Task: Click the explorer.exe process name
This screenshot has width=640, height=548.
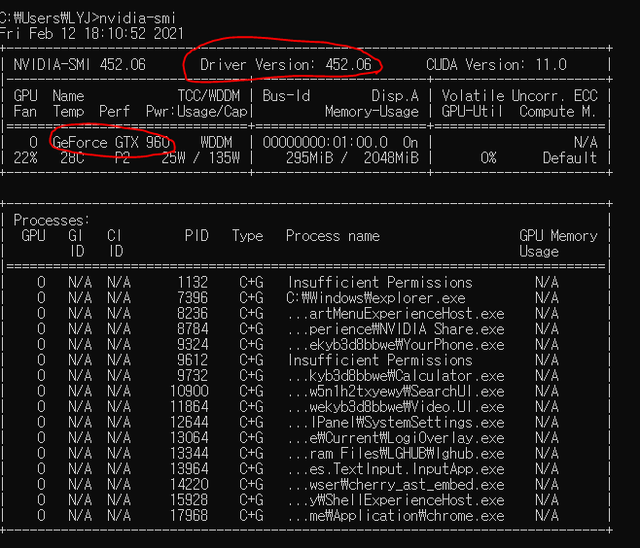Action: [375, 298]
